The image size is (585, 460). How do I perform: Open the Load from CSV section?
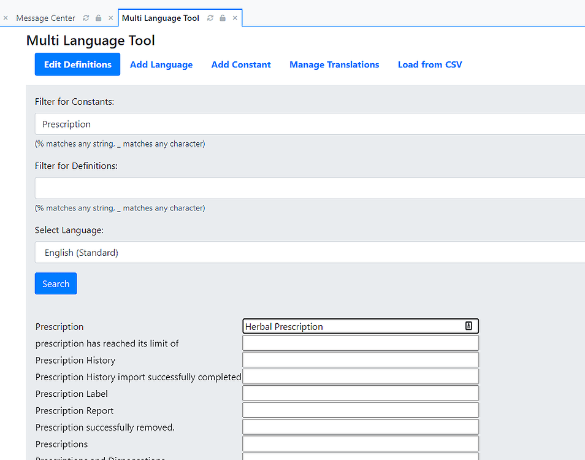pos(429,64)
